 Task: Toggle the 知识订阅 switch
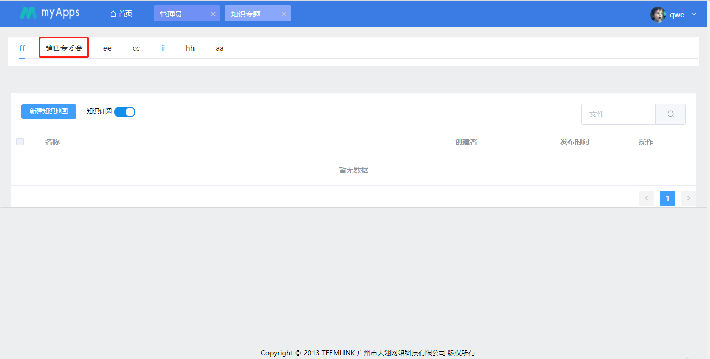point(125,111)
